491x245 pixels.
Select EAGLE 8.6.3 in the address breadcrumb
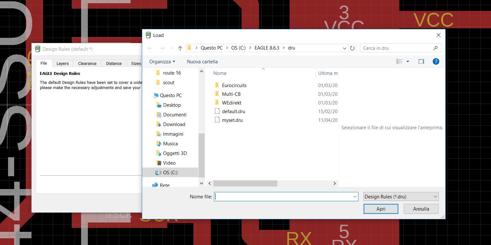click(x=267, y=48)
